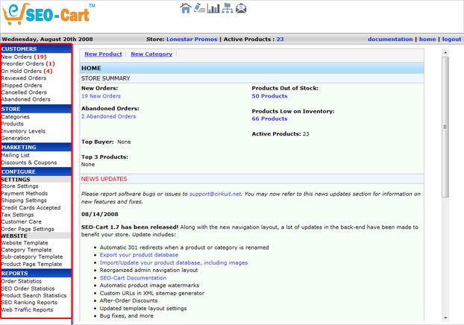464x325 pixels.
Task: Open Website Template
Action: tap(25, 243)
